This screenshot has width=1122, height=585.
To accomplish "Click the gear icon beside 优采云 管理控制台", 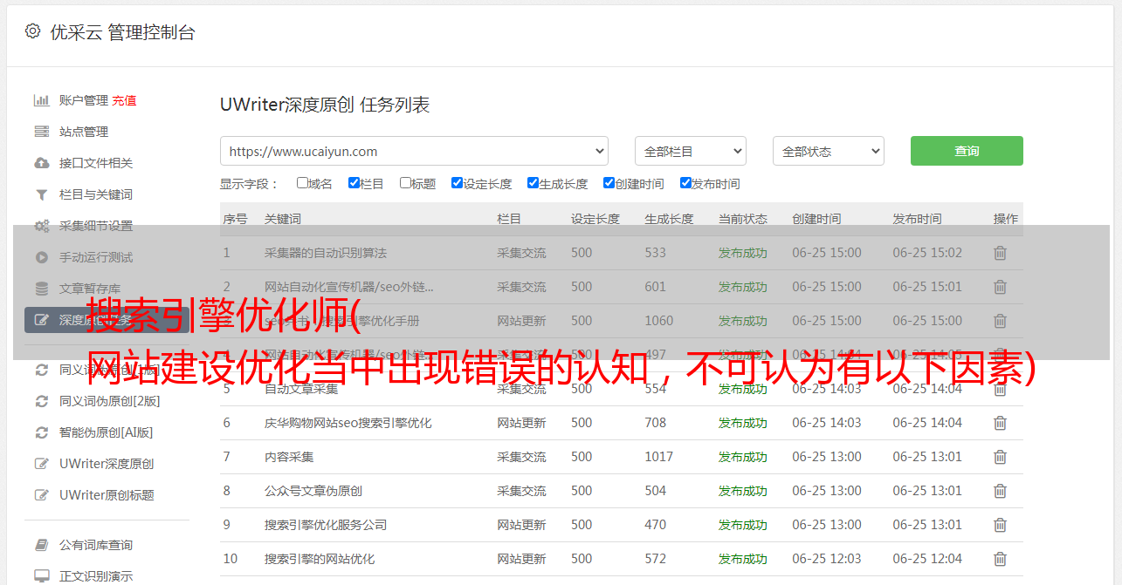I will tap(32, 31).
